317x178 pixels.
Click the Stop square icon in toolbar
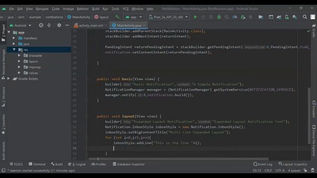(251, 17)
